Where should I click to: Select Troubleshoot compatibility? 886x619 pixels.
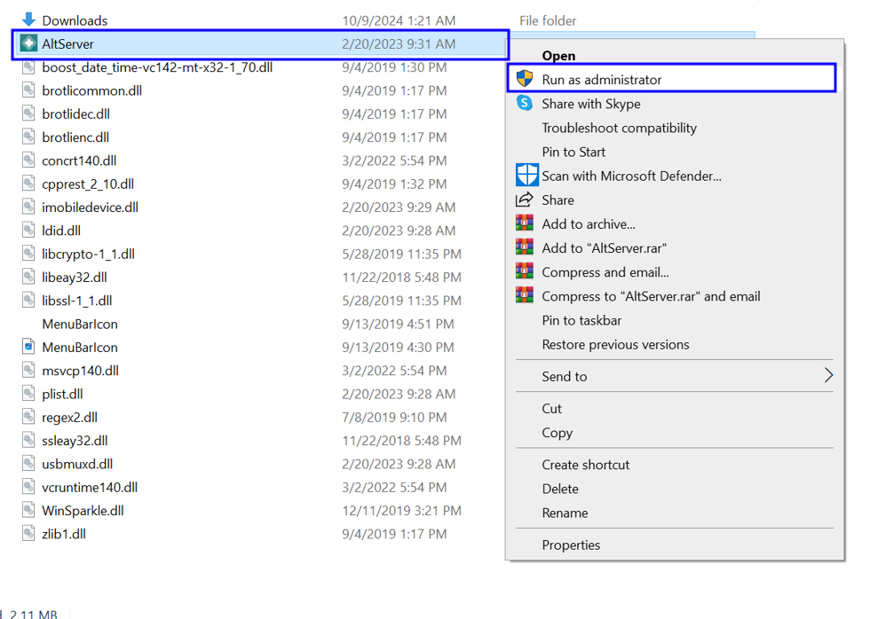619,128
